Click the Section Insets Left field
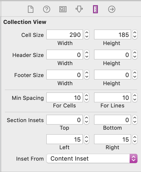This screenshot has height=172, width=141. click(65, 139)
